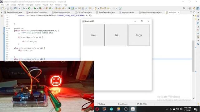Screen dimensions: 200x112
Task: Open the External Tools dropdown arrow
Action: coord(43,8)
